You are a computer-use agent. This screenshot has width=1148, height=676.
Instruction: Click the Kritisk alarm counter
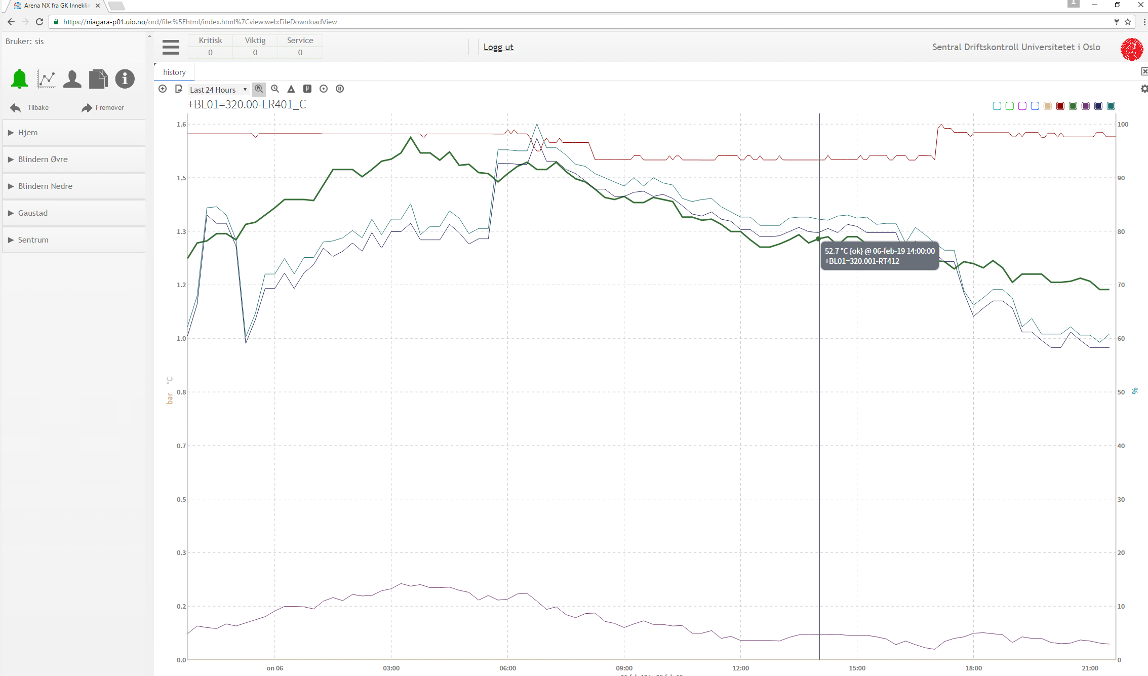point(210,47)
